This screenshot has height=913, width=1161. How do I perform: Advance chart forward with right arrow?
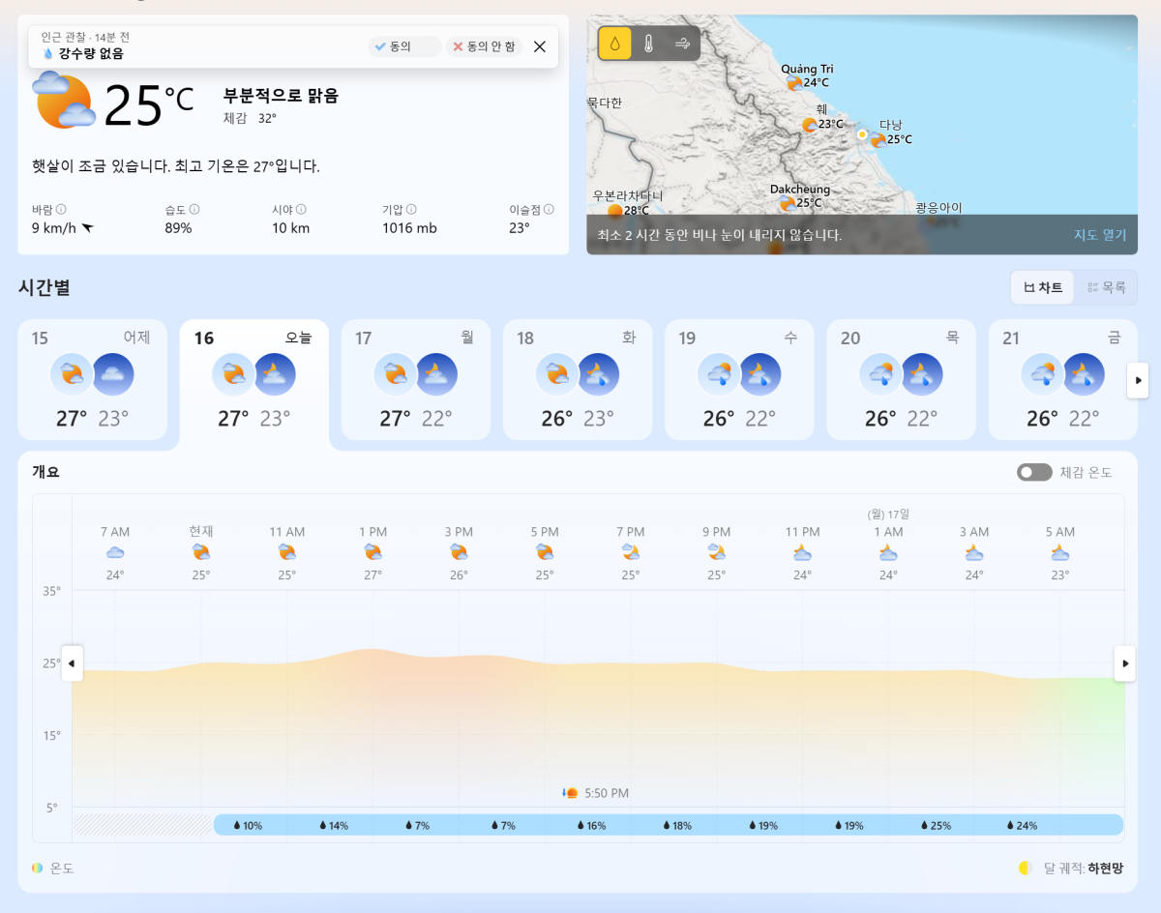pos(1125,663)
